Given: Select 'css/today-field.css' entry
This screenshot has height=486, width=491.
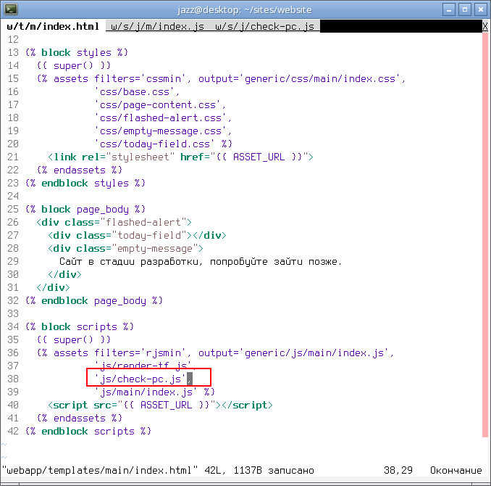Looking at the screenshot, I should click(x=154, y=144).
